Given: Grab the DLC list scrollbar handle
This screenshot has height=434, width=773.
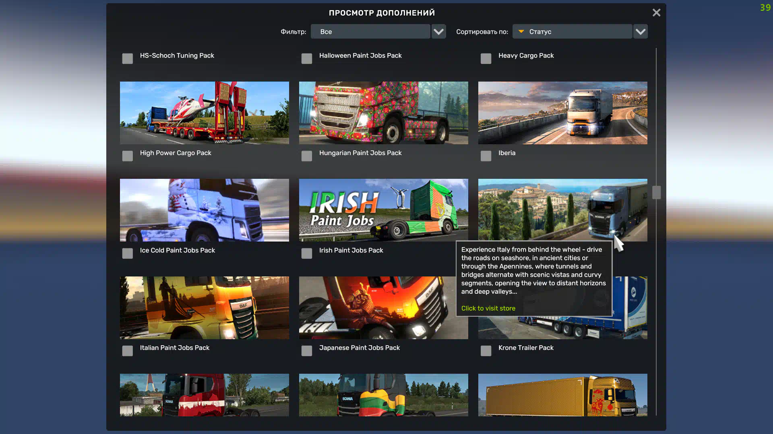Looking at the screenshot, I should point(656,192).
